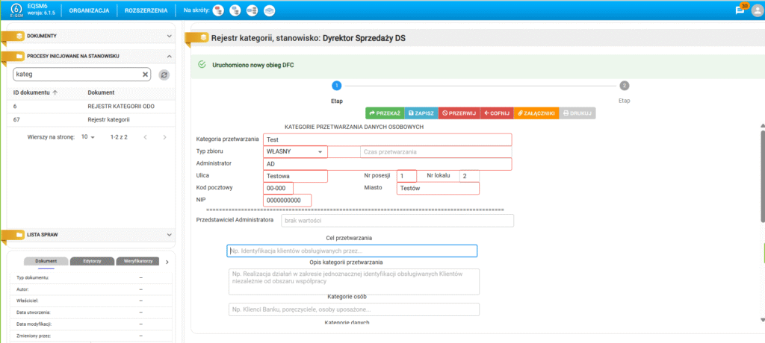Collapse Procesy inicjowane na stanowisku panel
This screenshot has height=343, width=765.
170,56
